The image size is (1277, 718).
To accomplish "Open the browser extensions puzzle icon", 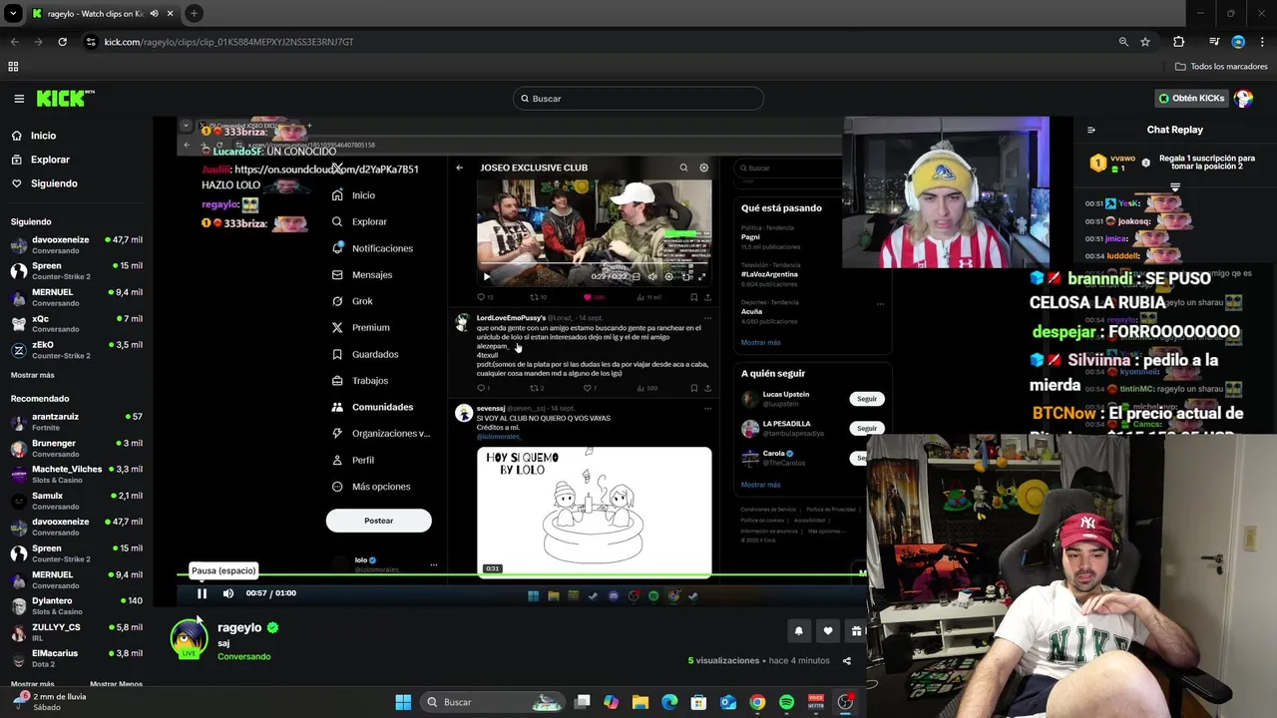I will tap(1179, 42).
